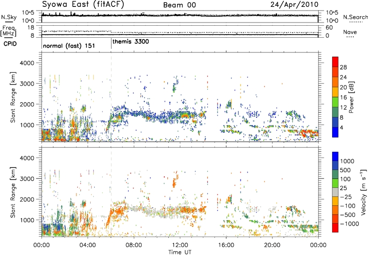The image size is (368, 255).
Task: Click the 'Time UT' axis label
Action: click(x=180, y=252)
